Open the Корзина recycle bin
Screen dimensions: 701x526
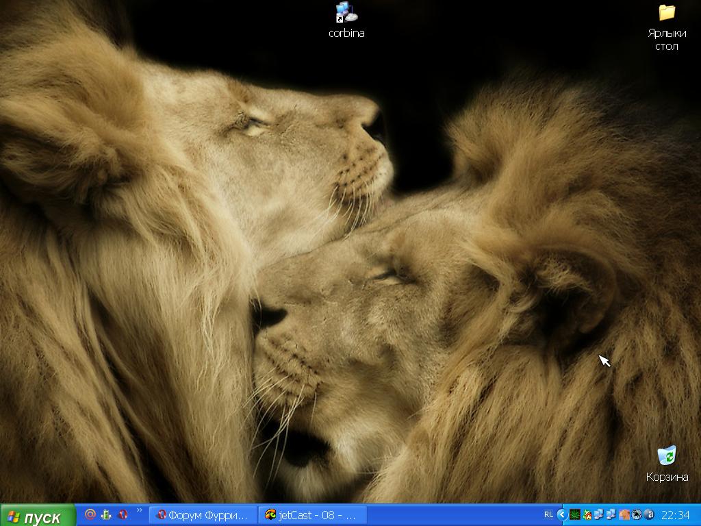click(x=666, y=456)
